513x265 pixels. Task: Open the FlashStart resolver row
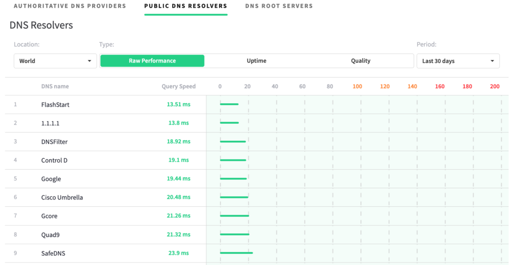[x=257, y=105]
